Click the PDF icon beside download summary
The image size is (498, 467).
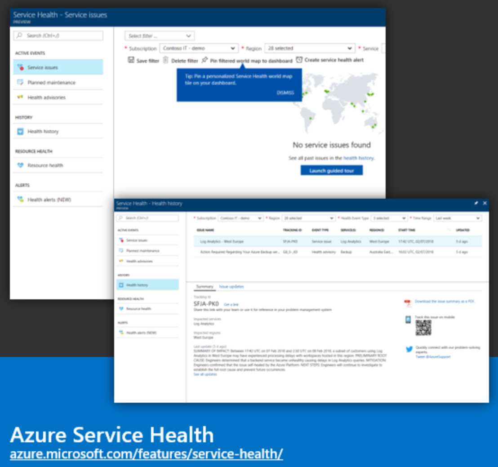click(x=408, y=302)
